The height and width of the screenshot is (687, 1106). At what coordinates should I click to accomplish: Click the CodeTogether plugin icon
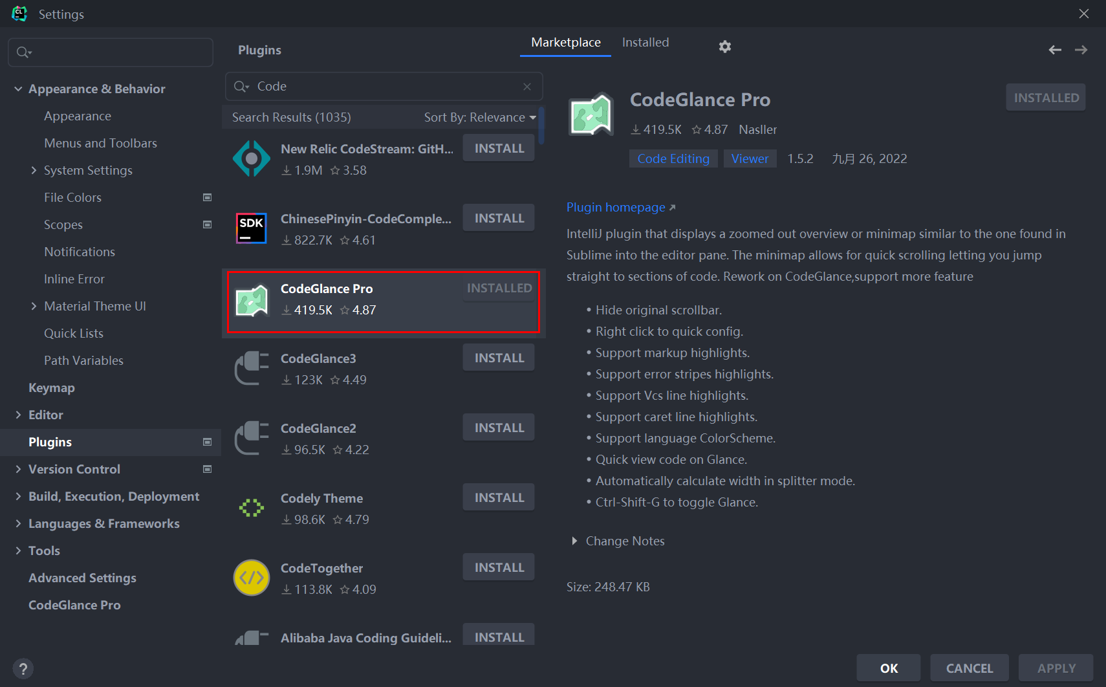point(252,577)
